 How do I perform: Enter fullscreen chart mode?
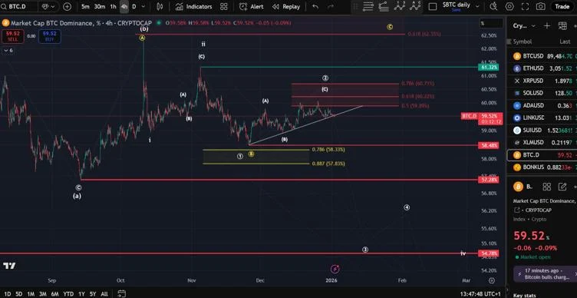pyautogui.click(x=525, y=7)
